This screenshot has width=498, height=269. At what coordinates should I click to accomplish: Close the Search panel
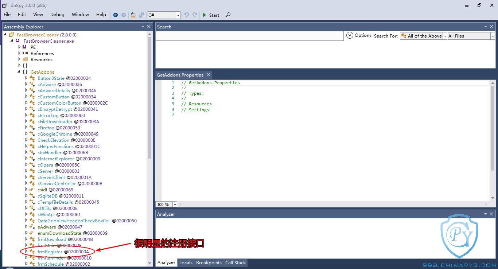coord(491,27)
